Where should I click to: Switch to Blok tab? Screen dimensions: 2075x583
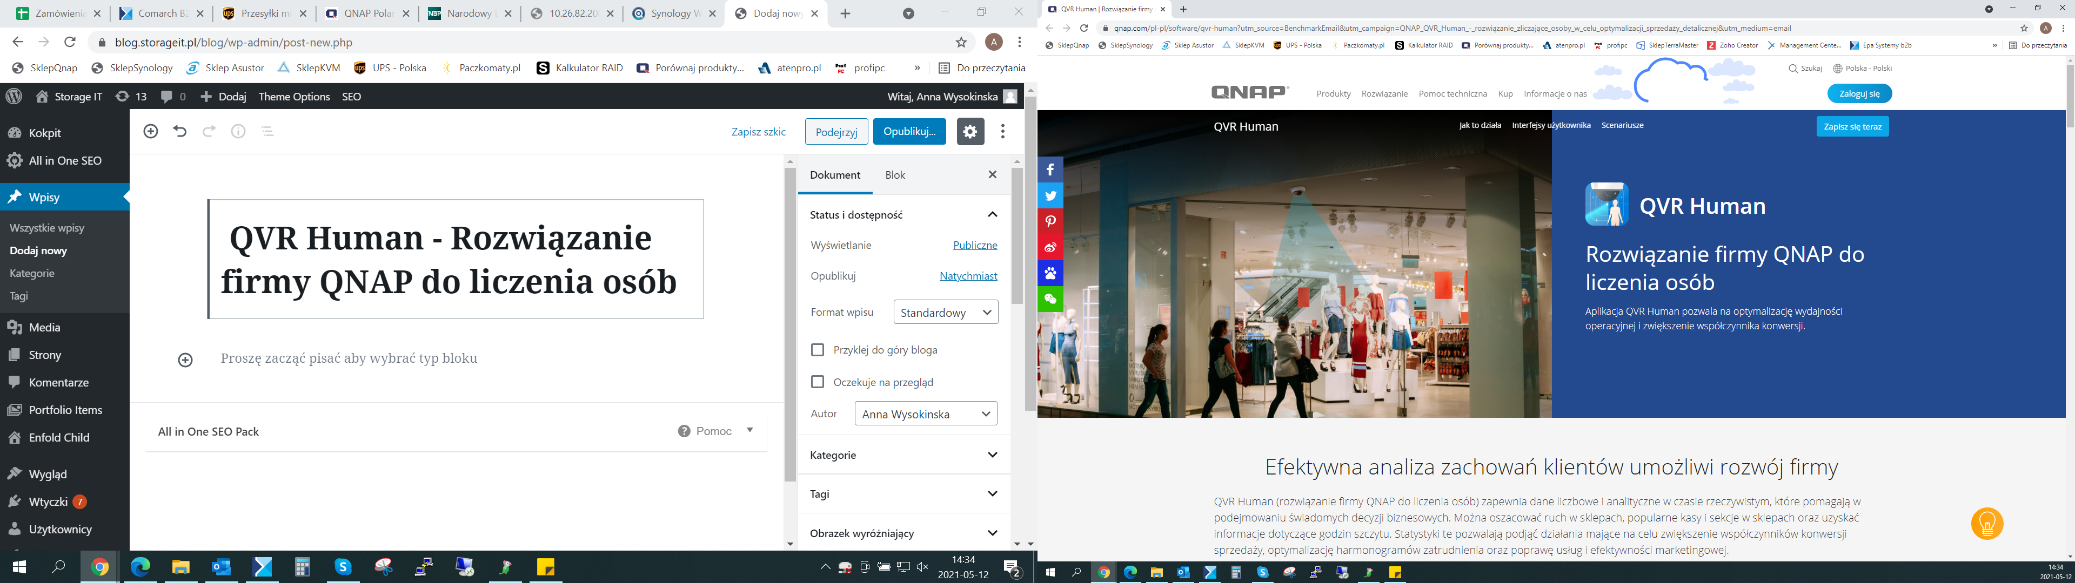tap(895, 175)
